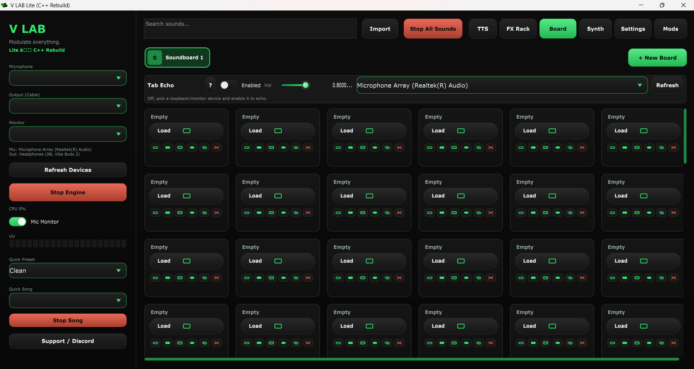The height and width of the screenshot is (369, 694).
Task: Click the S icon on Soundboard 1
Action: coord(155,58)
